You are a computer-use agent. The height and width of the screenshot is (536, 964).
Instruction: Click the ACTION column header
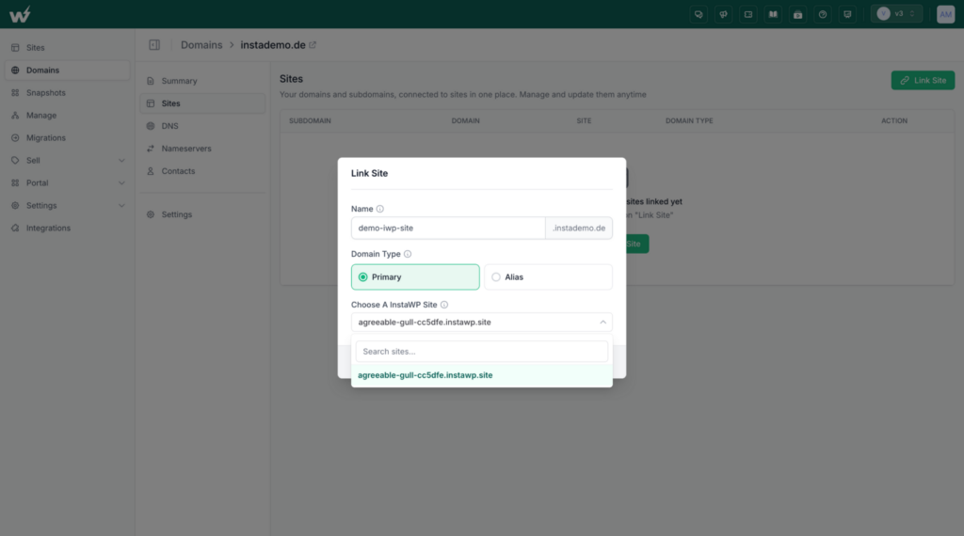point(894,121)
